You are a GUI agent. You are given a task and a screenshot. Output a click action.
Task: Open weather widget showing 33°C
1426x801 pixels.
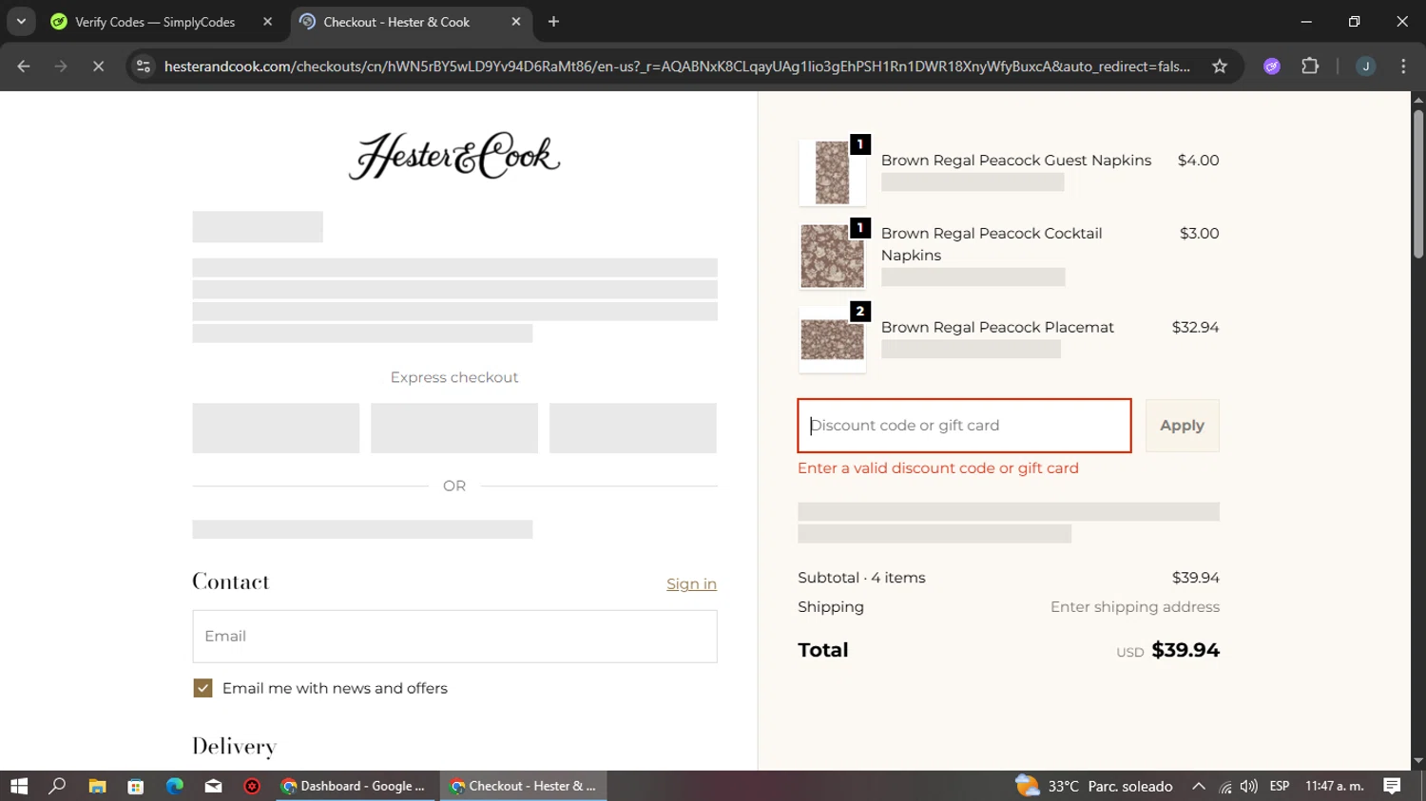pos(1093,786)
